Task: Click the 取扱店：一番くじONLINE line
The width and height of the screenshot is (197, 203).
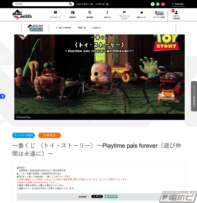Action: tap(44, 176)
